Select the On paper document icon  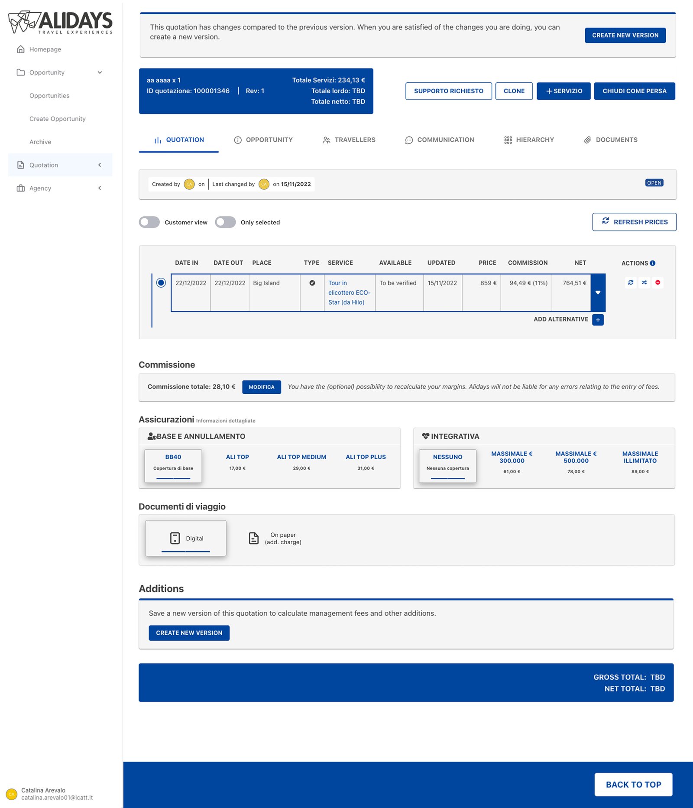coord(254,538)
